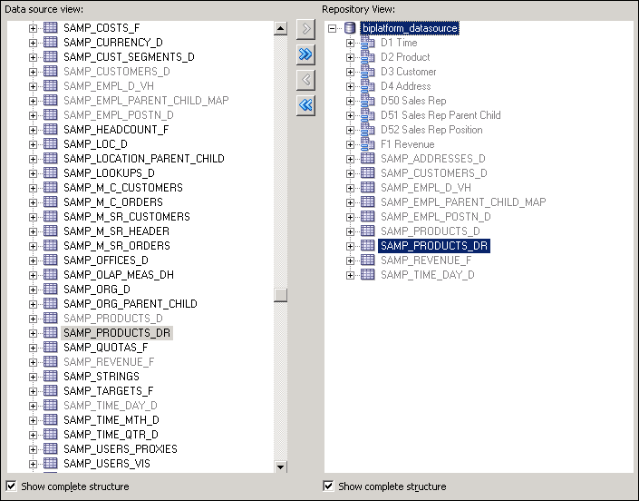Click the F1 Revenue table icon
Screen dimensions: 639x501
(x=368, y=144)
